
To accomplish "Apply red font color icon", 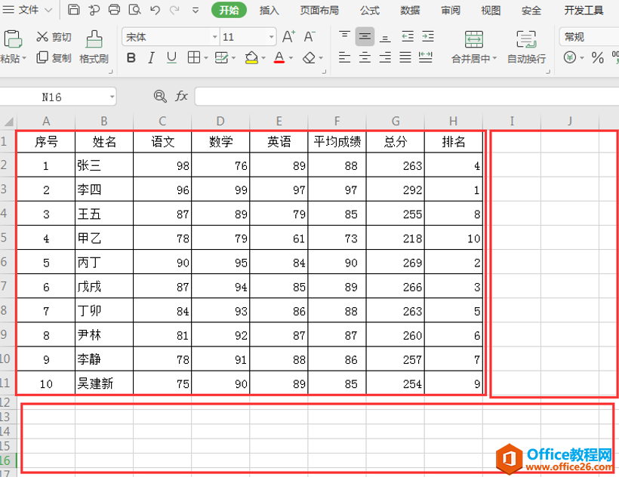I will tap(279, 58).
